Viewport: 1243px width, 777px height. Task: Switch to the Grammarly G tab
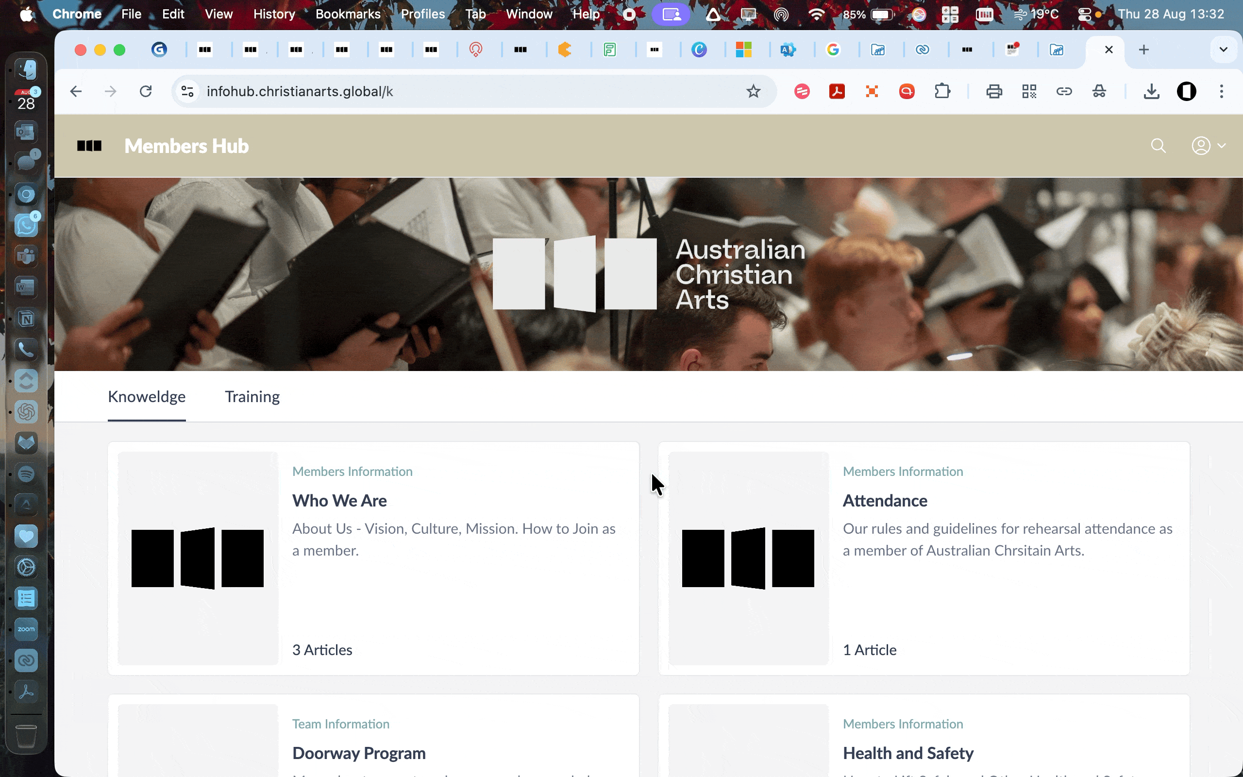[159, 50]
